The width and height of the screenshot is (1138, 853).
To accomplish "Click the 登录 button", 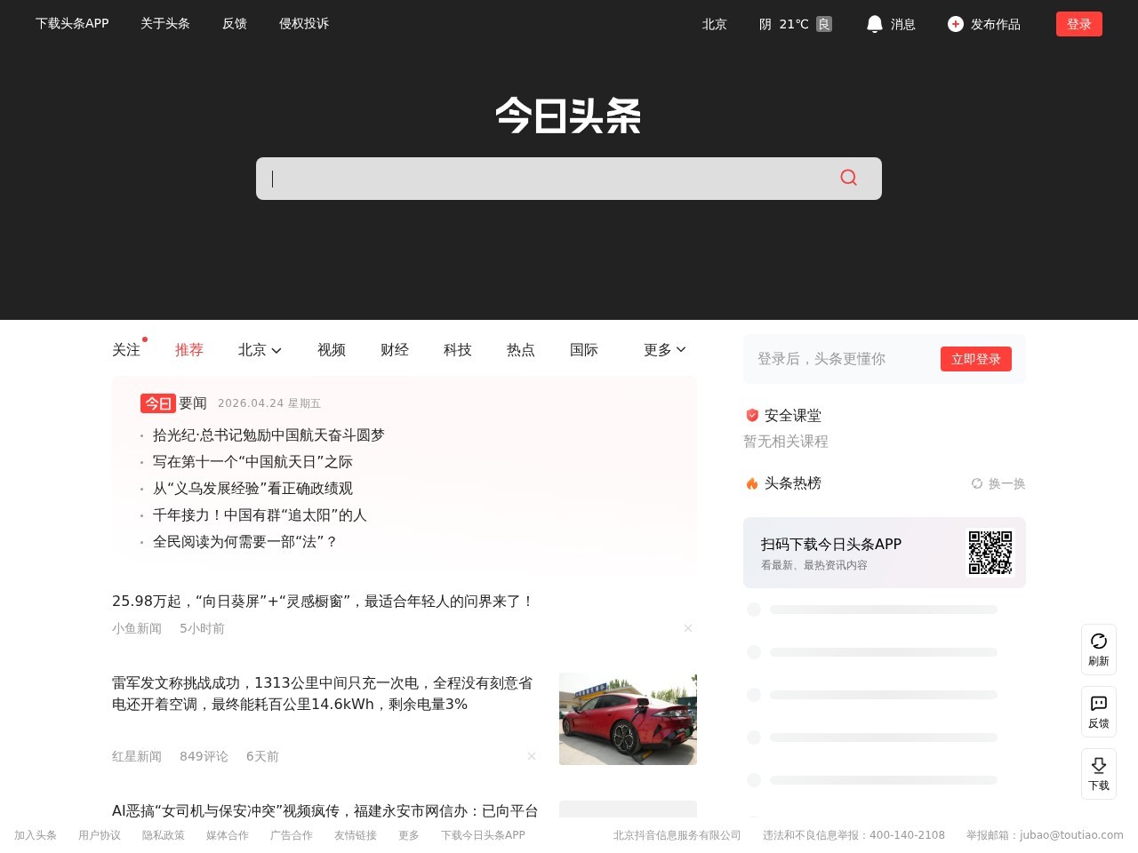I will [1078, 24].
